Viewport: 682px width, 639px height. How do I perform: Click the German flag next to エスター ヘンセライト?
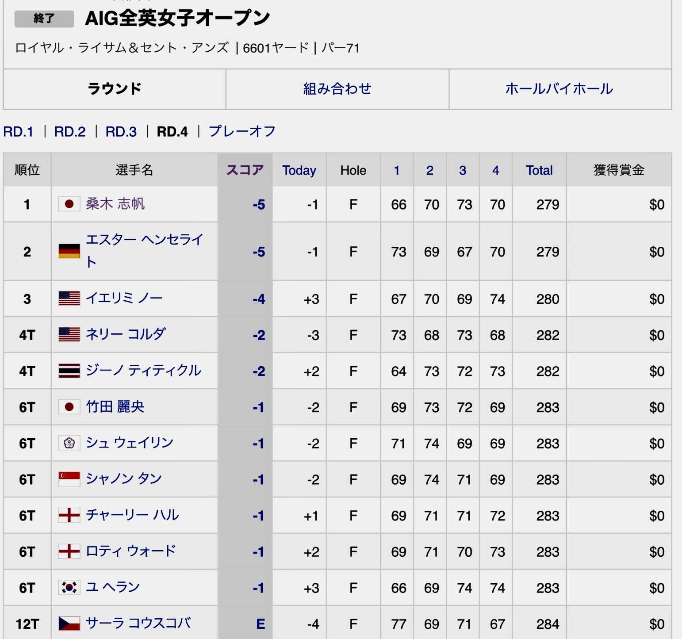69,251
